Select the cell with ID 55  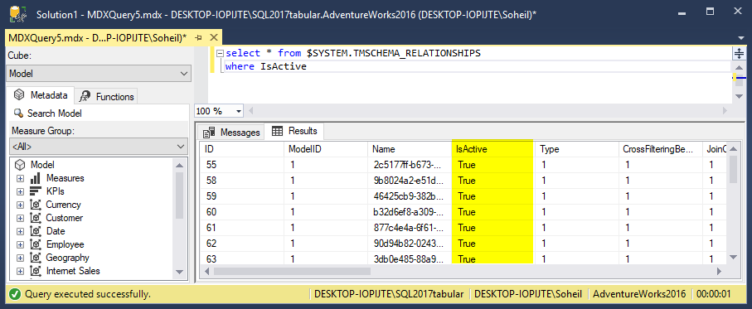pos(242,165)
